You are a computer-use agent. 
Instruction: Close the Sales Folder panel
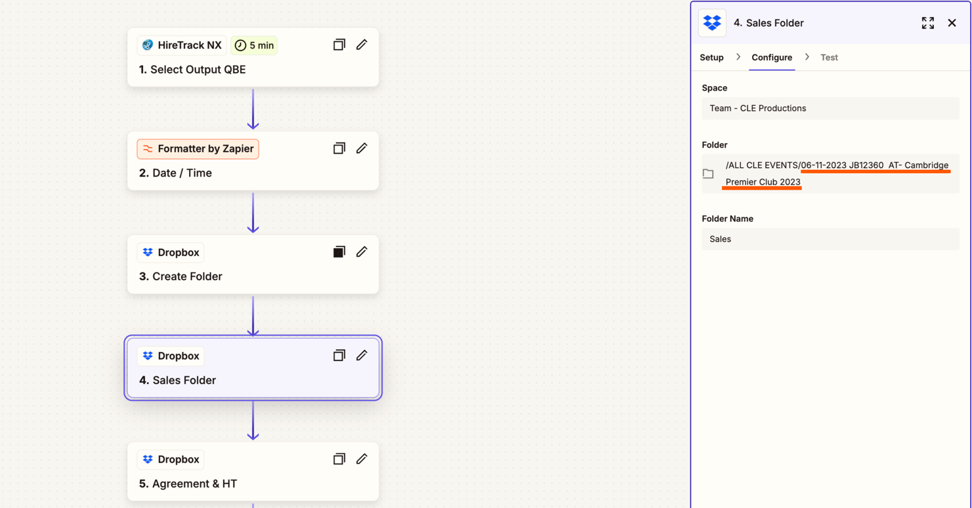pyautogui.click(x=952, y=23)
